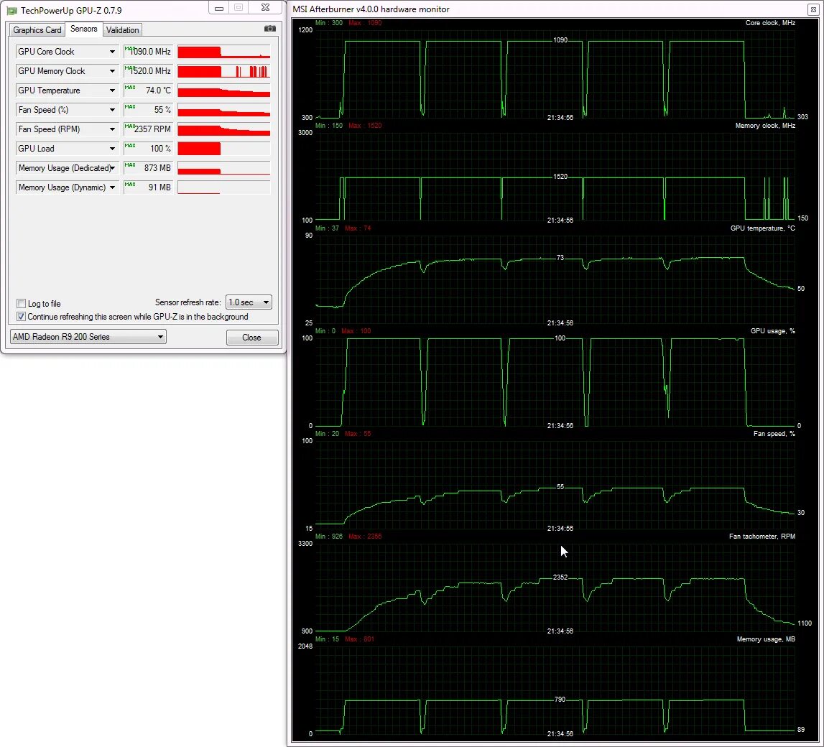Close the GPU-Z window via title bar
This screenshot has height=747, width=824.
[x=265, y=8]
